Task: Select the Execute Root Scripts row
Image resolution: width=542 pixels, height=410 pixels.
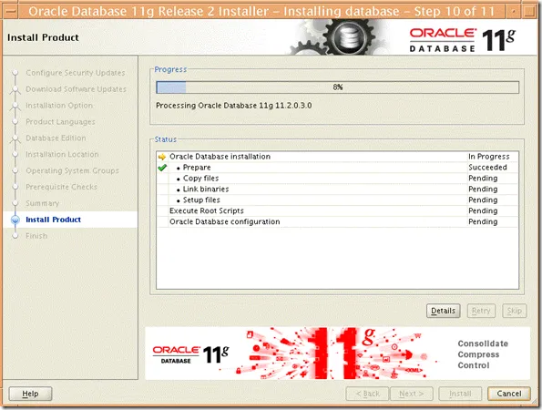Action: pyautogui.click(x=337, y=210)
